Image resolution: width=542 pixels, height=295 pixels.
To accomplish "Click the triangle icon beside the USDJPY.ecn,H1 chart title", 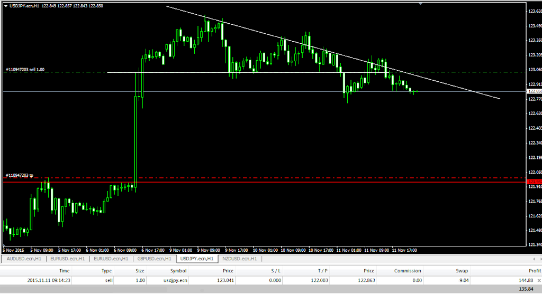I will 6,6.
